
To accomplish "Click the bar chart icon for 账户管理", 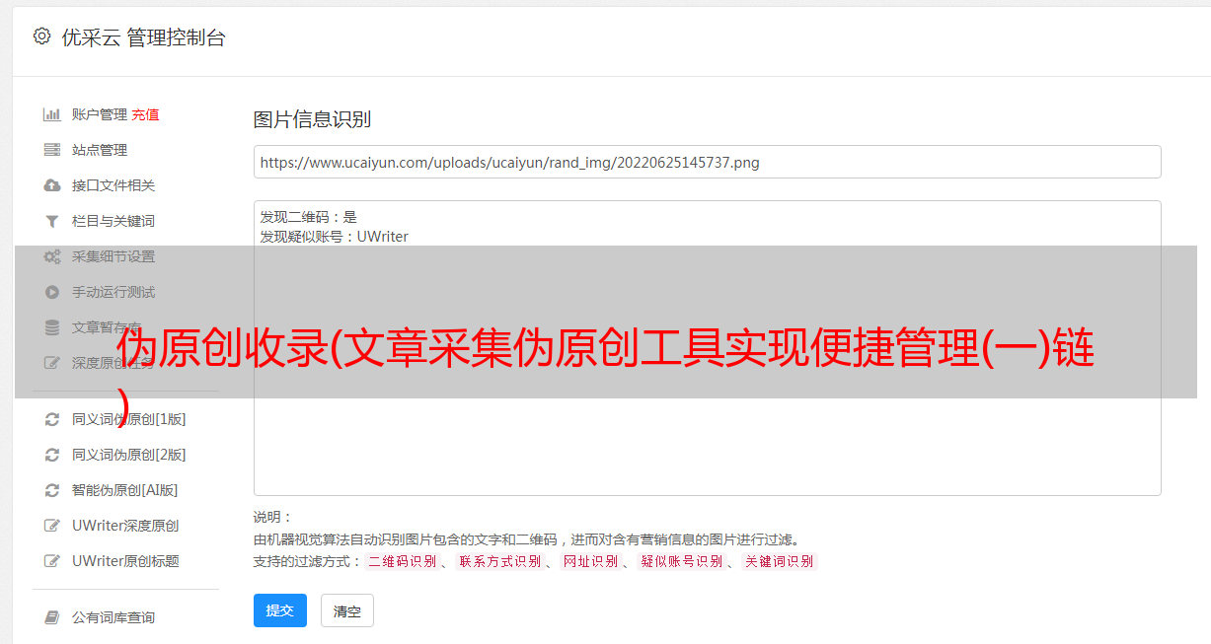I will pos(52,114).
